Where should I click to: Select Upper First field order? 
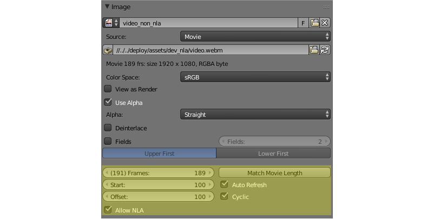pyautogui.click(x=159, y=154)
